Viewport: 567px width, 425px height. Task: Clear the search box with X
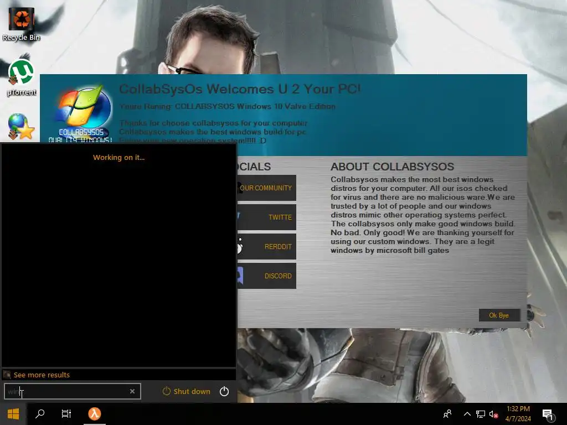[132, 391]
